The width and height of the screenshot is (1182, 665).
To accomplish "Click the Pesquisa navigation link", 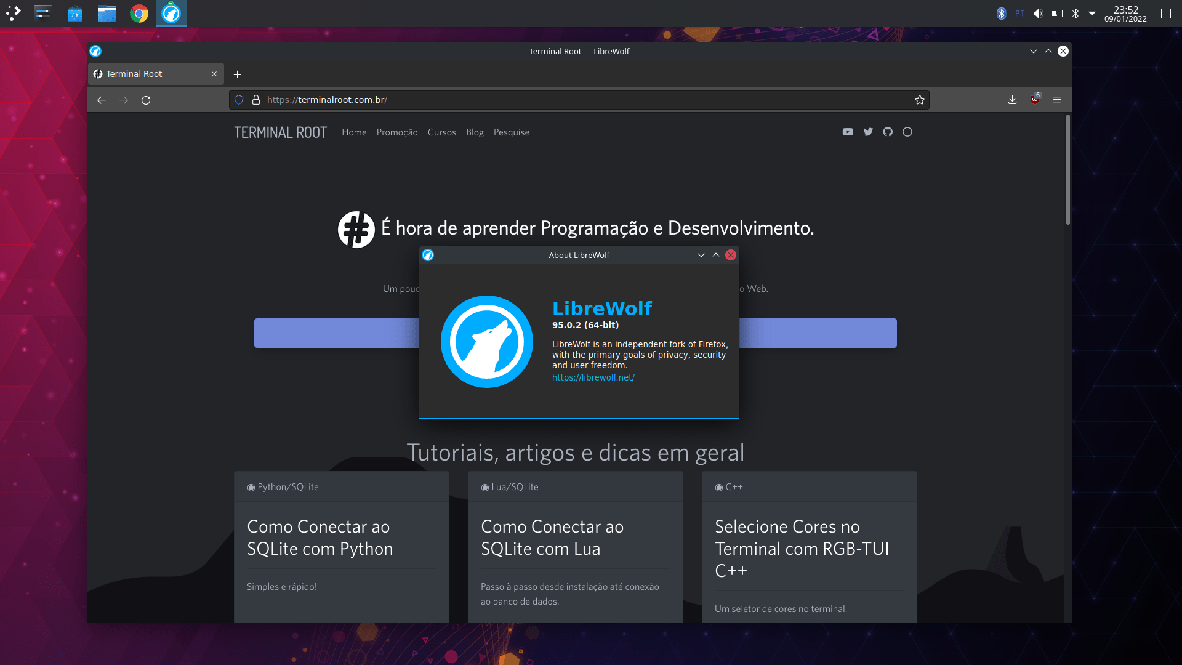I will pyautogui.click(x=512, y=132).
